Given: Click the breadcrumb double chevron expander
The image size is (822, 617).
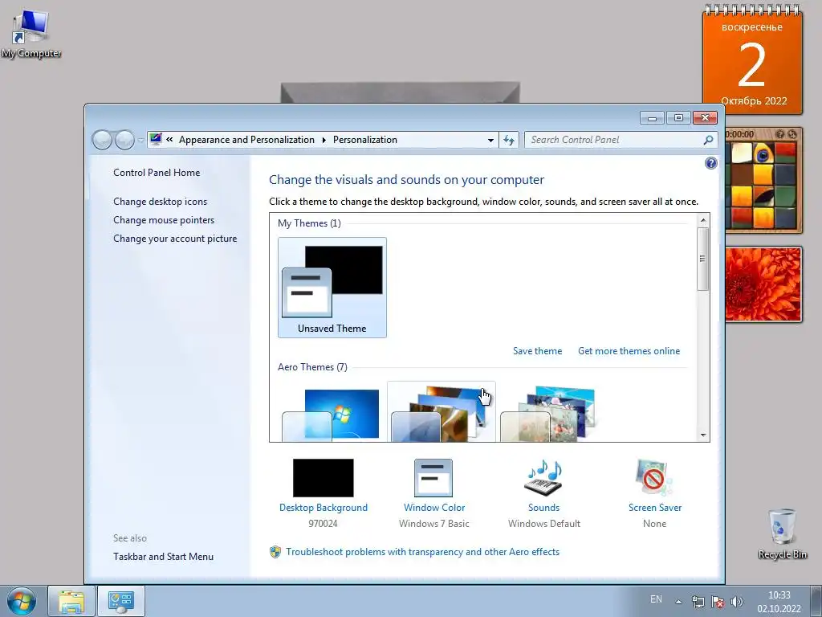Looking at the screenshot, I should (169, 140).
